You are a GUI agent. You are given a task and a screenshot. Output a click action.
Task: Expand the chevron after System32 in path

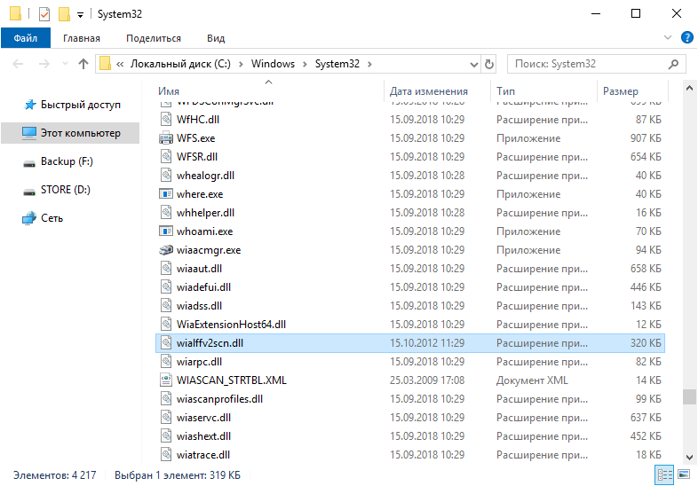coord(369,64)
